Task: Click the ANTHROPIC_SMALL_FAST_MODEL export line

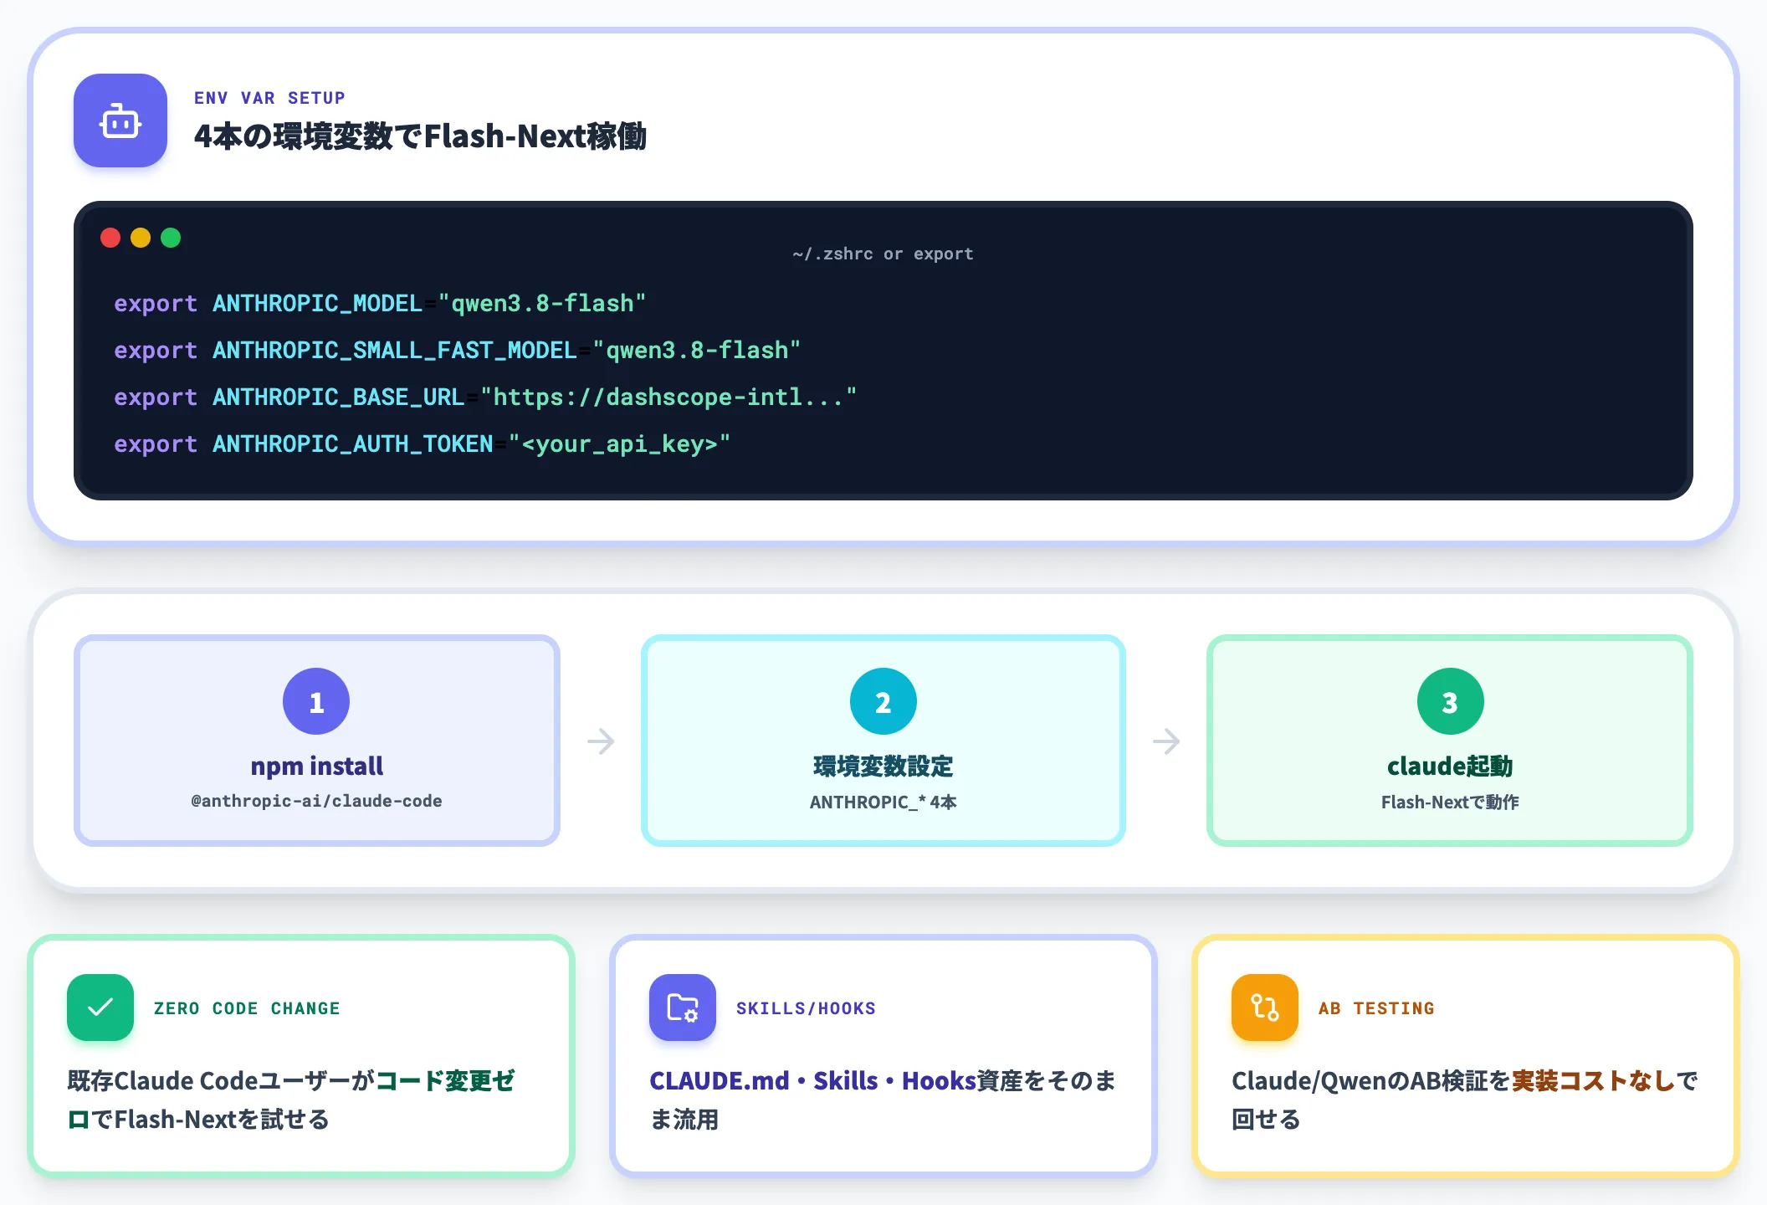Action: click(457, 350)
